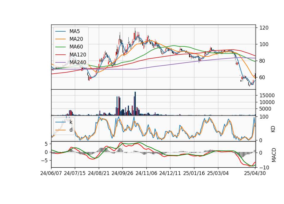Click the -5 MACD left axis label

point(45,161)
